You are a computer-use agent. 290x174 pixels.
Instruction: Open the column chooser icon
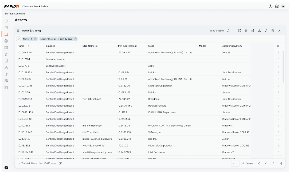[278, 46]
